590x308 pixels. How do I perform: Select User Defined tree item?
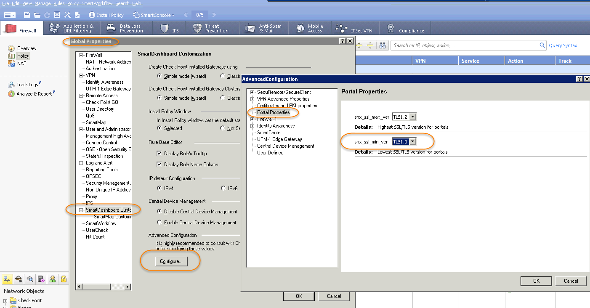coord(270,153)
